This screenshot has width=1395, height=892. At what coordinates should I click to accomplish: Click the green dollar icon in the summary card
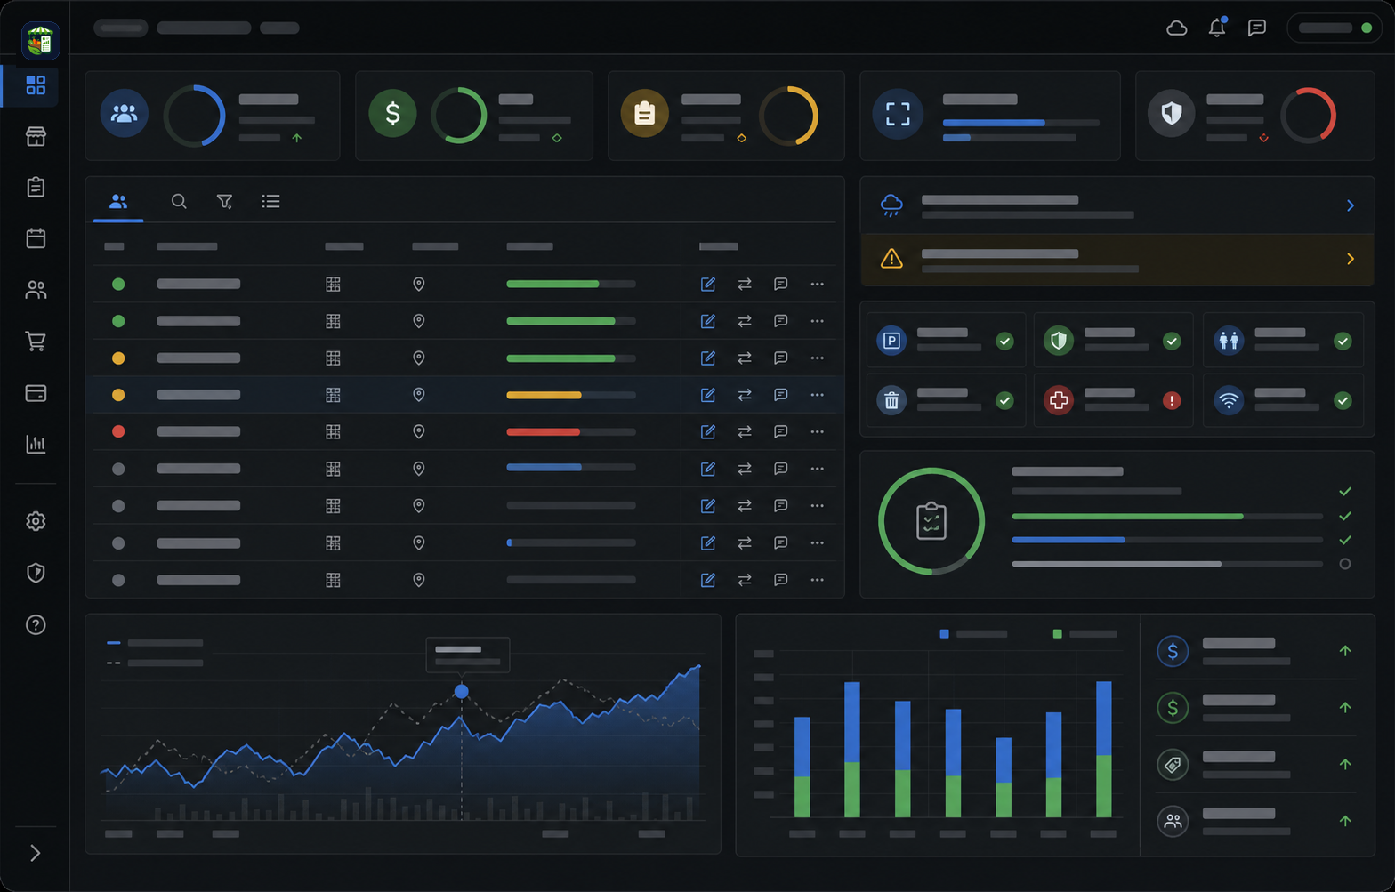point(392,113)
